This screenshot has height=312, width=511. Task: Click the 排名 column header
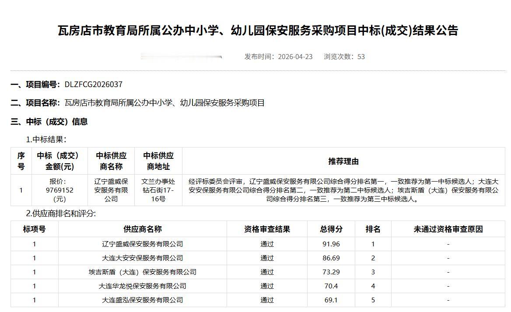pos(373,229)
